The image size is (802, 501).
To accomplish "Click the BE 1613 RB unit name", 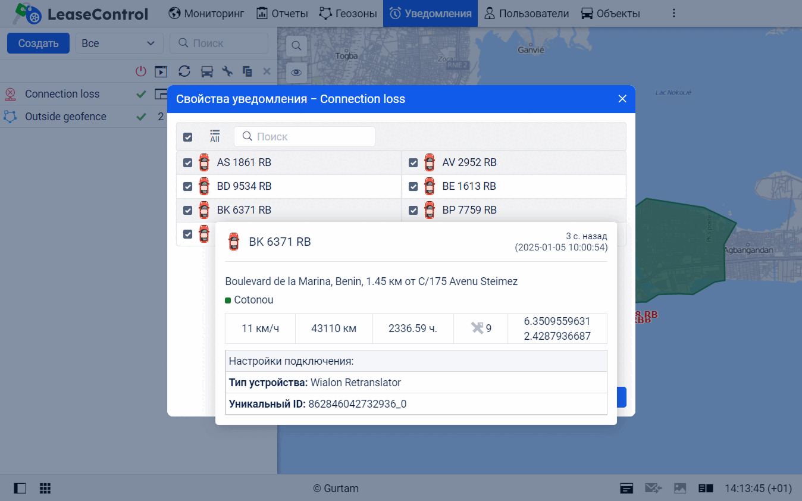I will point(469,186).
